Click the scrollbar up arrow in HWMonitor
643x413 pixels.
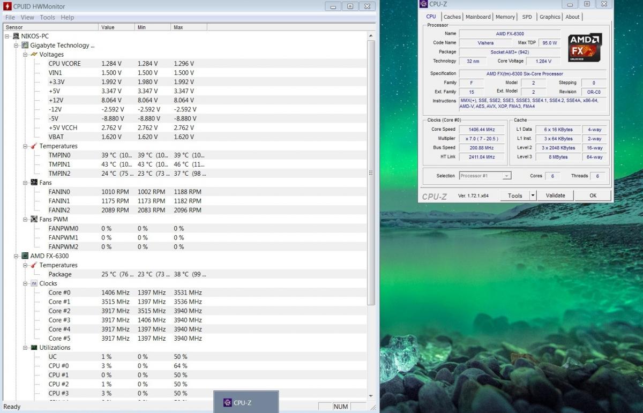click(371, 35)
